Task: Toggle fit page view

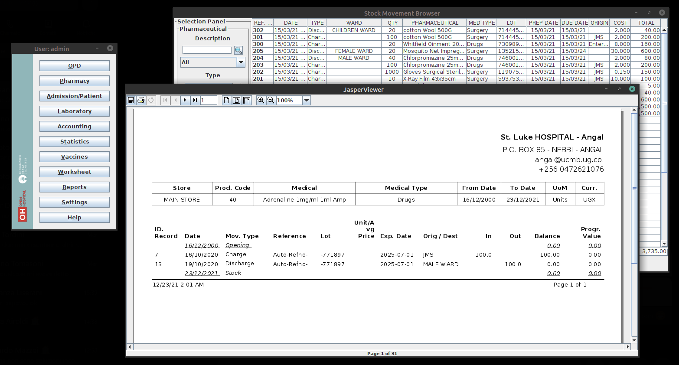Action: 237,100
